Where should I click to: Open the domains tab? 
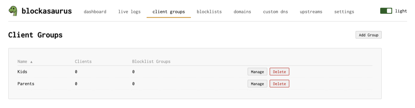tap(242, 12)
